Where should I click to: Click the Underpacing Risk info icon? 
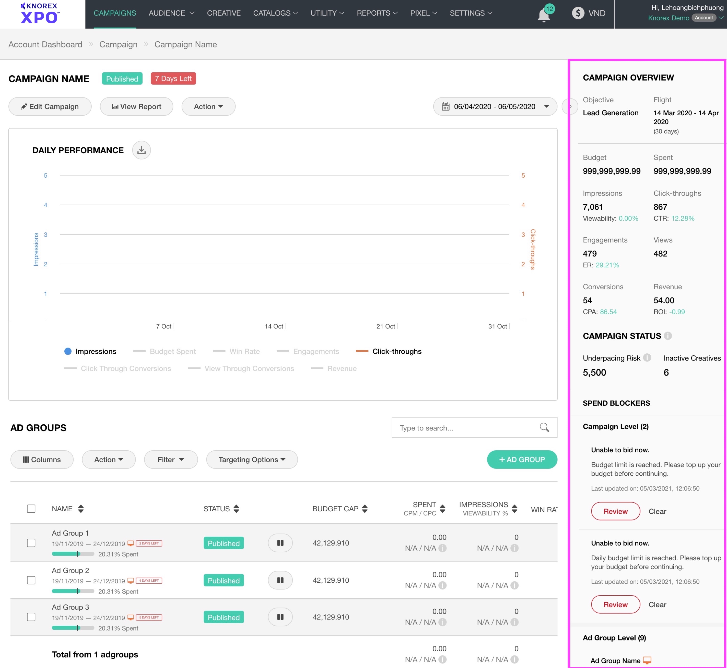pyautogui.click(x=647, y=358)
